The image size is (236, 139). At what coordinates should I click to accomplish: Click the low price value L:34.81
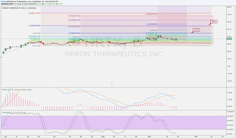[52, 4]
